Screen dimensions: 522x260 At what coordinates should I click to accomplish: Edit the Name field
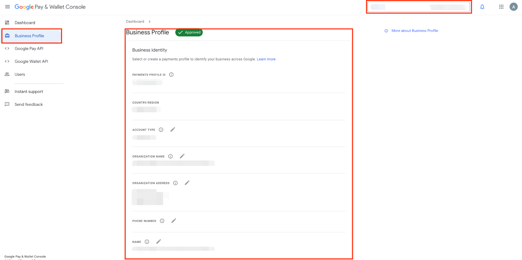tap(159, 242)
